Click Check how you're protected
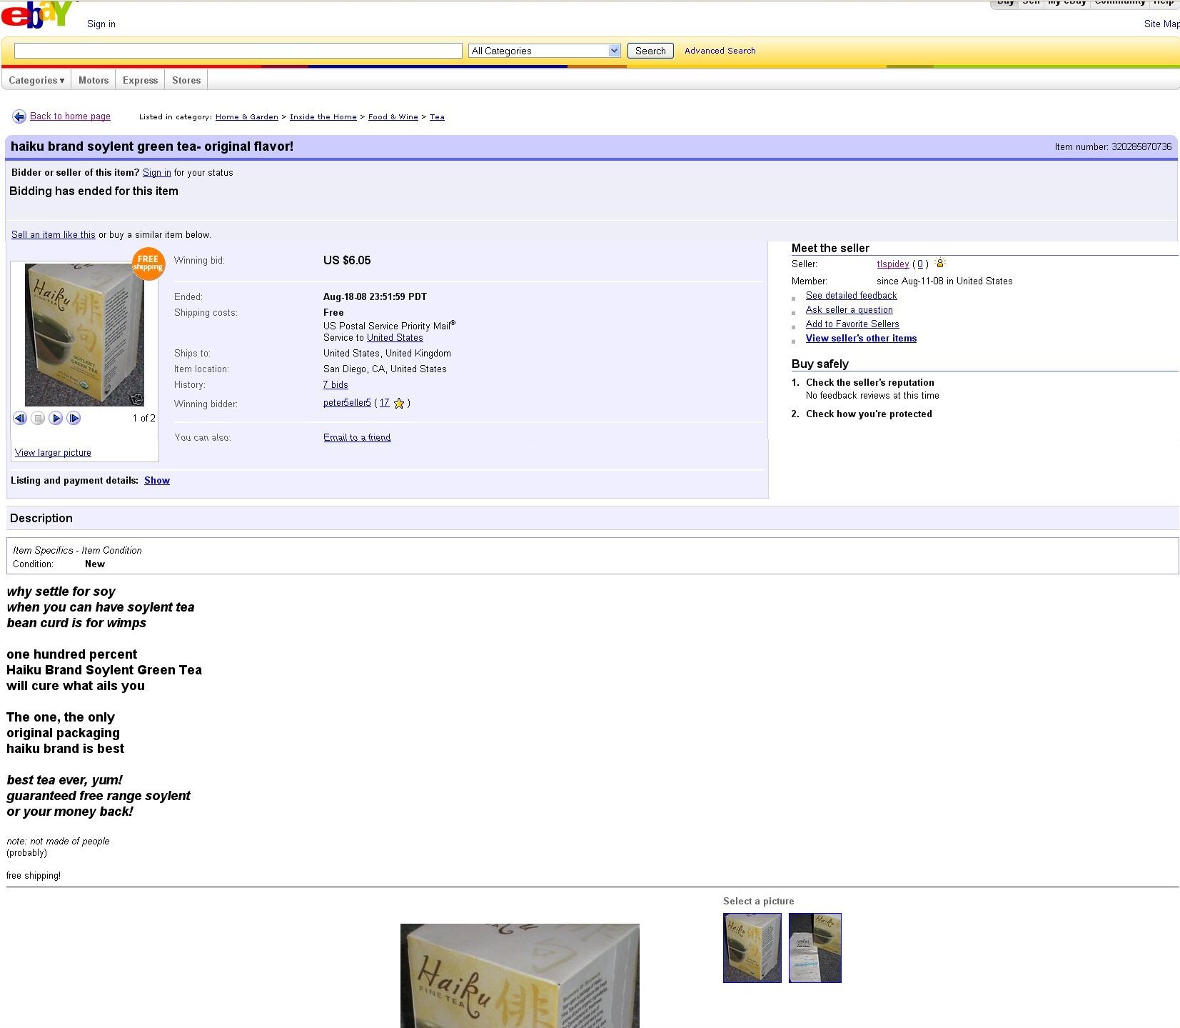This screenshot has width=1180, height=1028. pos(869,414)
